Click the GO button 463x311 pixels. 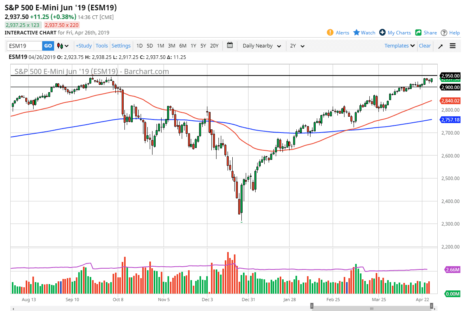48,46
